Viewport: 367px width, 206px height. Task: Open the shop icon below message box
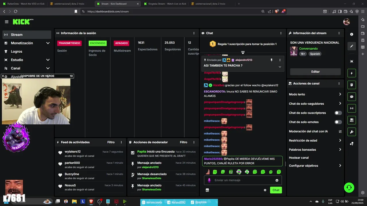point(207,190)
